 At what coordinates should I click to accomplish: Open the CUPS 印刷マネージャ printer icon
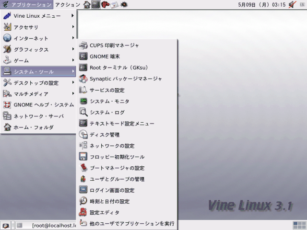click(83, 46)
